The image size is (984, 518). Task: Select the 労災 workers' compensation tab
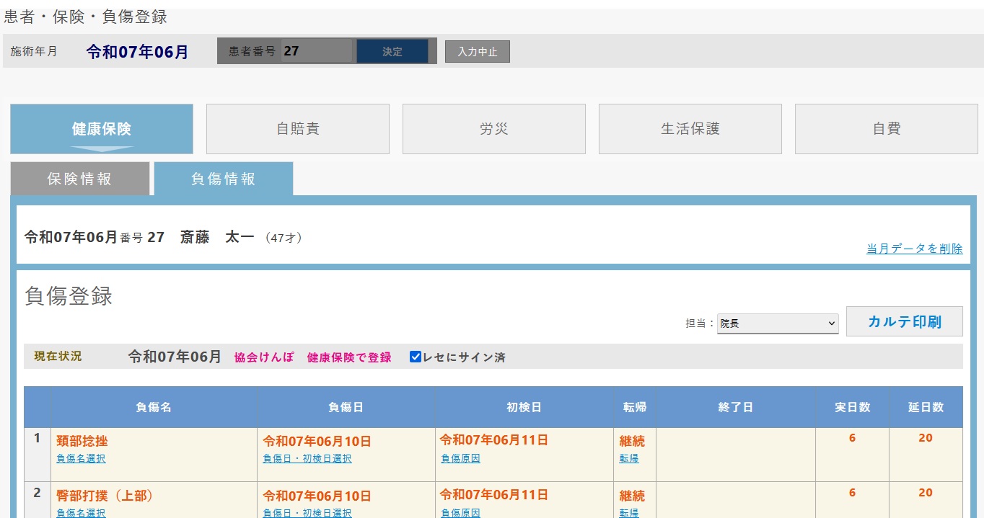[493, 128]
